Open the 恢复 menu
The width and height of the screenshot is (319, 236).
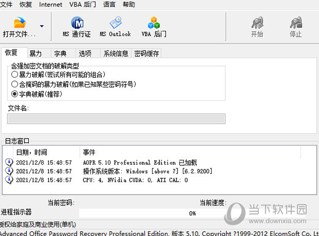tap(26, 4)
